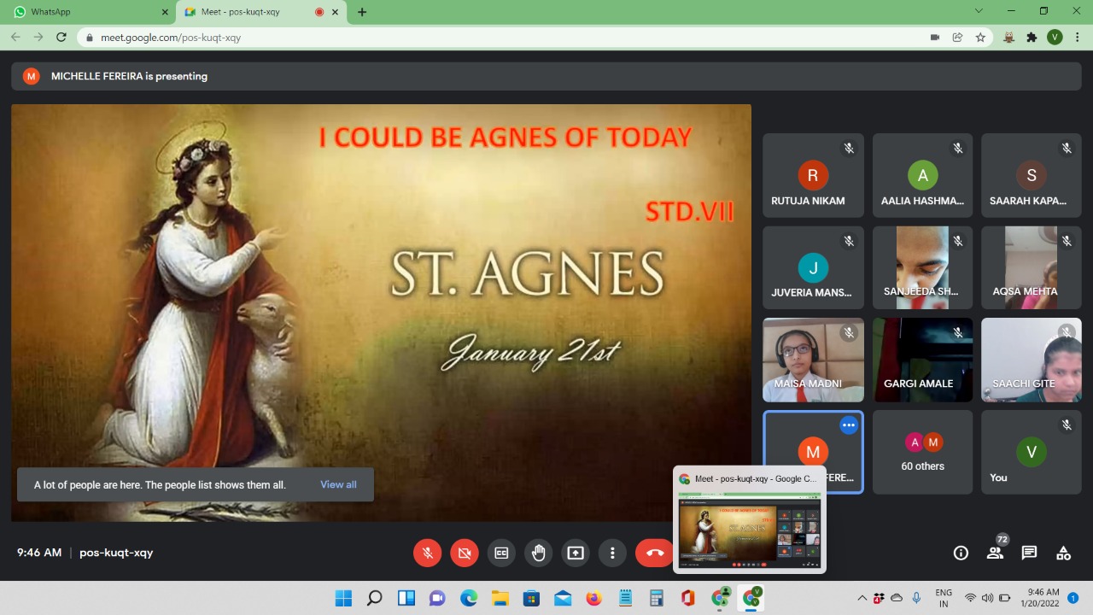Viewport: 1093px width, 615px height.
Task: Click View all in the people notice
Action: tap(338, 484)
